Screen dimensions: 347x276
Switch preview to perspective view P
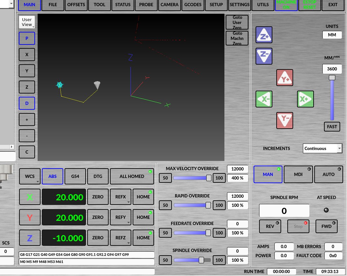(x=27, y=38)
